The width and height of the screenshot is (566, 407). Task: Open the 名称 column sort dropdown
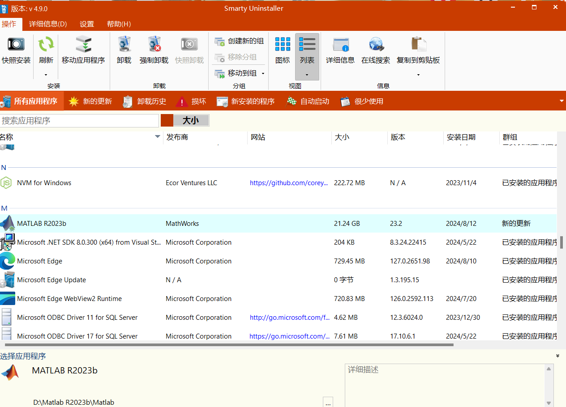[157, 137]
